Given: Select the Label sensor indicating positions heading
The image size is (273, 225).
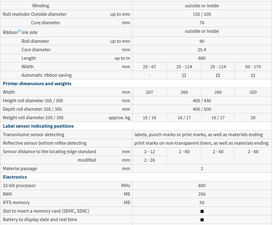Looking at the screenshot, I should 38,126.
